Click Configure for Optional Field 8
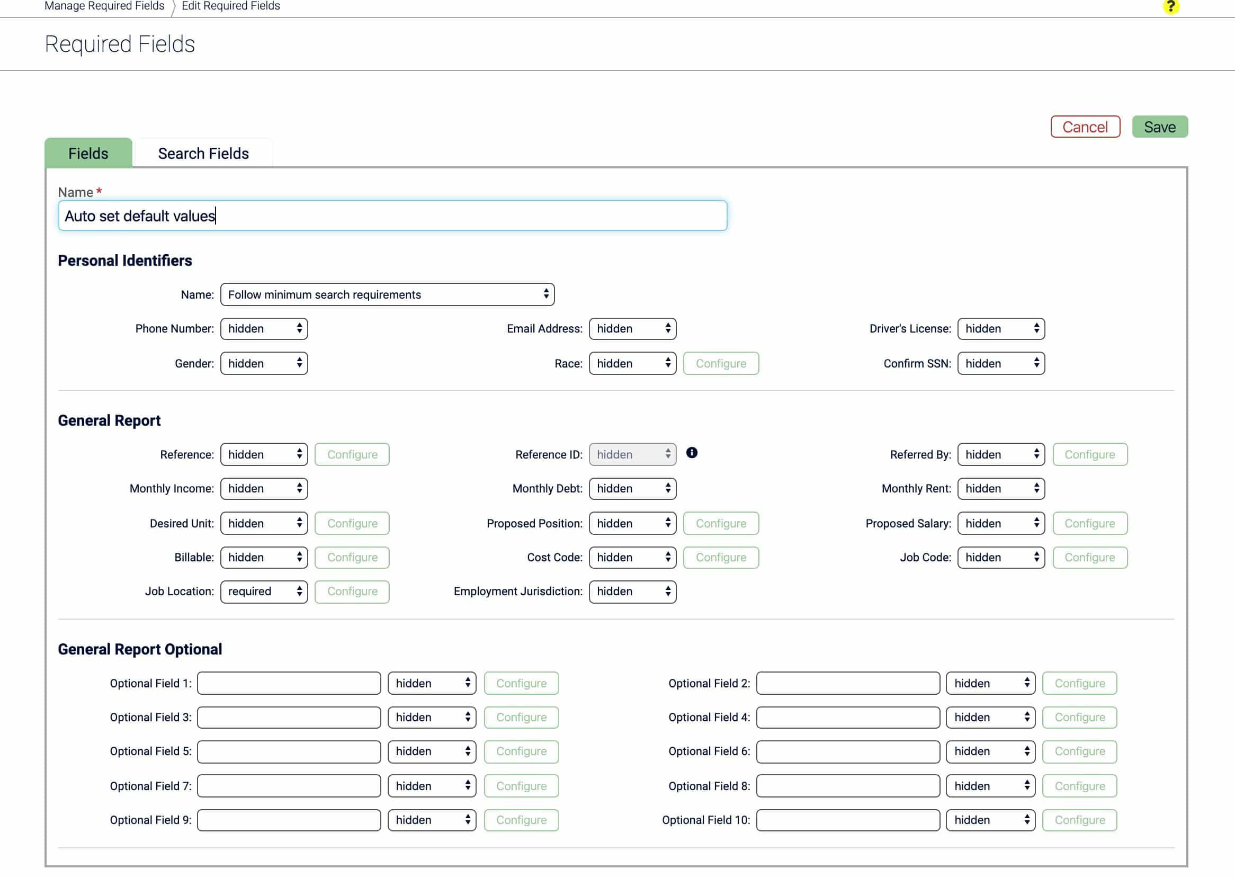Screen dimensions: 1235x878 click(1080, 785)
